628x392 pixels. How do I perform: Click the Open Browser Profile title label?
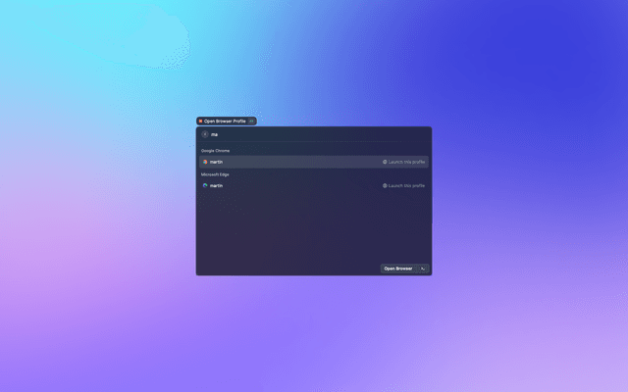(225, 122)
